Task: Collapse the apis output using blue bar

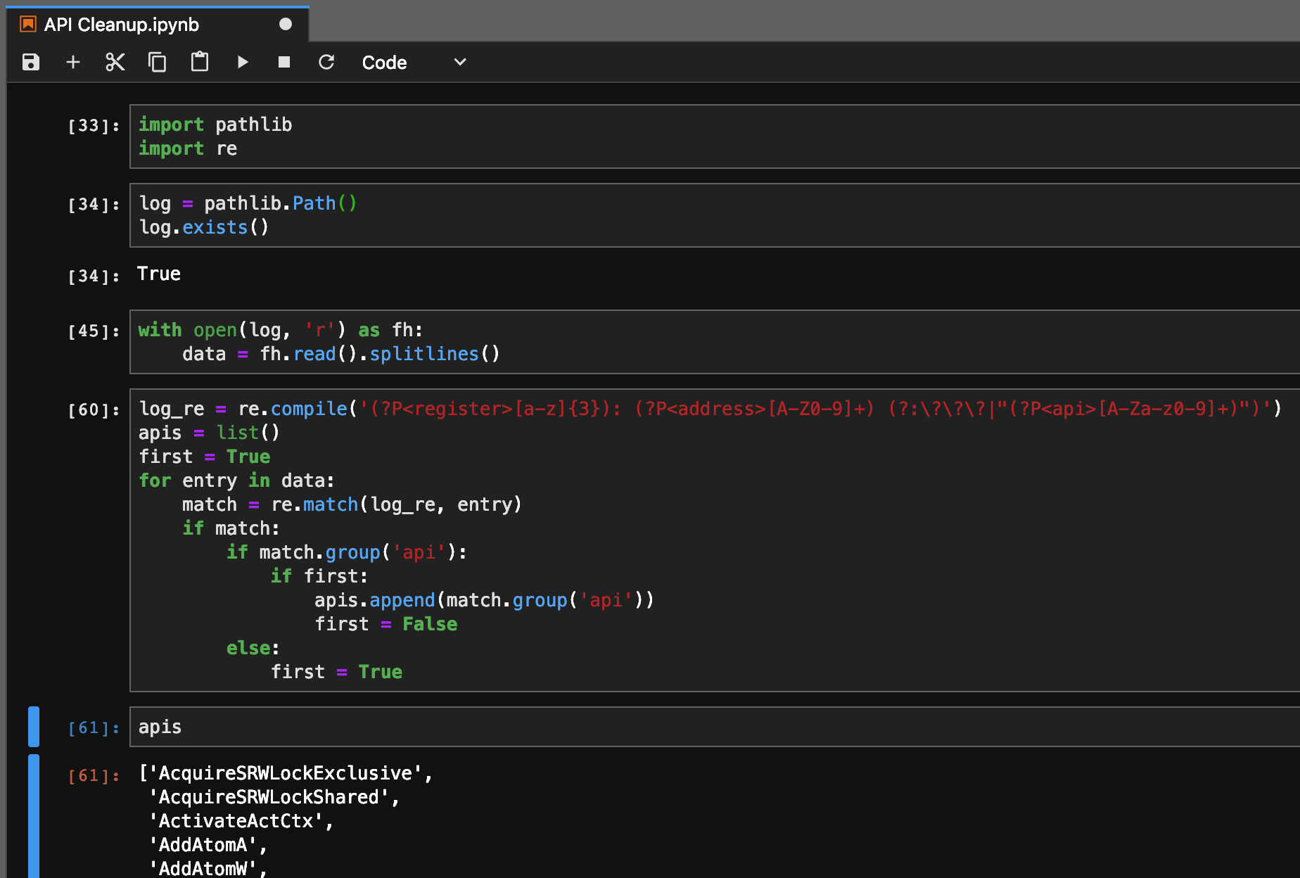Action: 34,816
